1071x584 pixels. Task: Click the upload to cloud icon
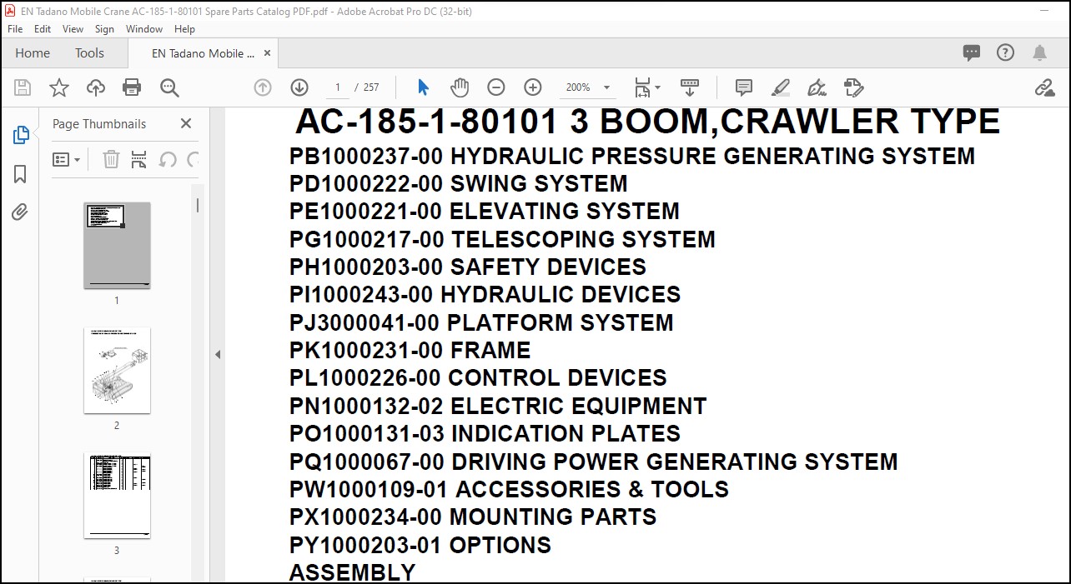(x=96, y=87)
